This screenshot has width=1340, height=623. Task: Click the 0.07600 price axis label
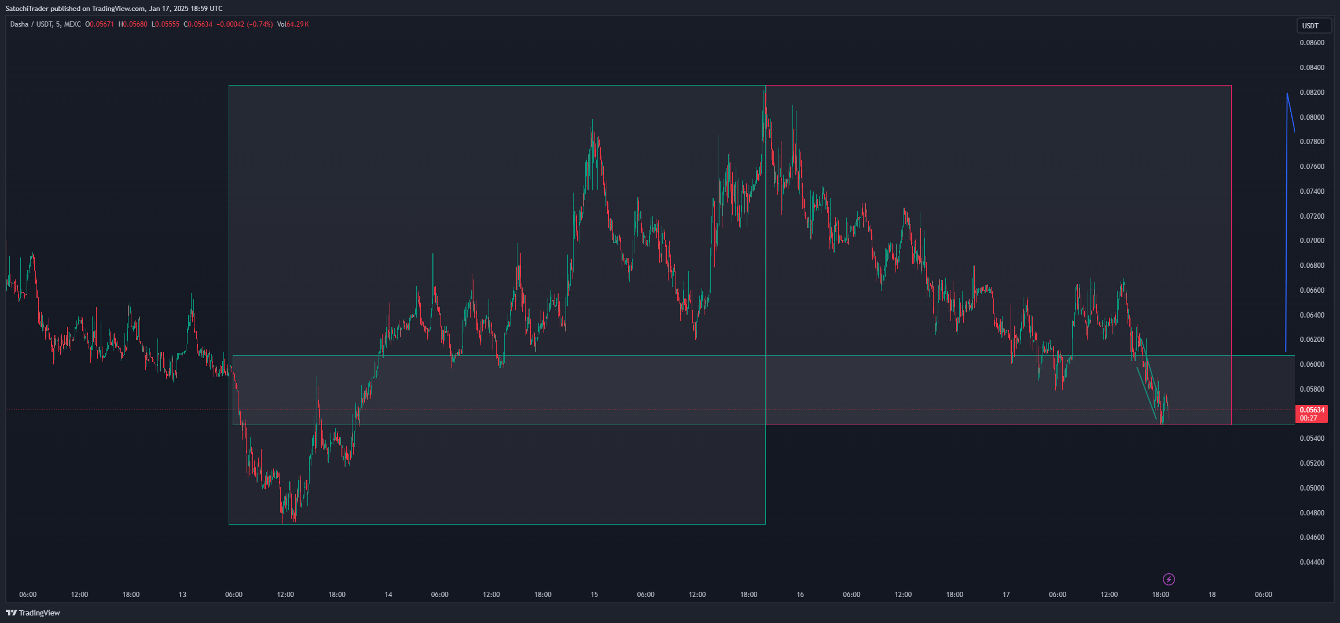click(1312, 167)
